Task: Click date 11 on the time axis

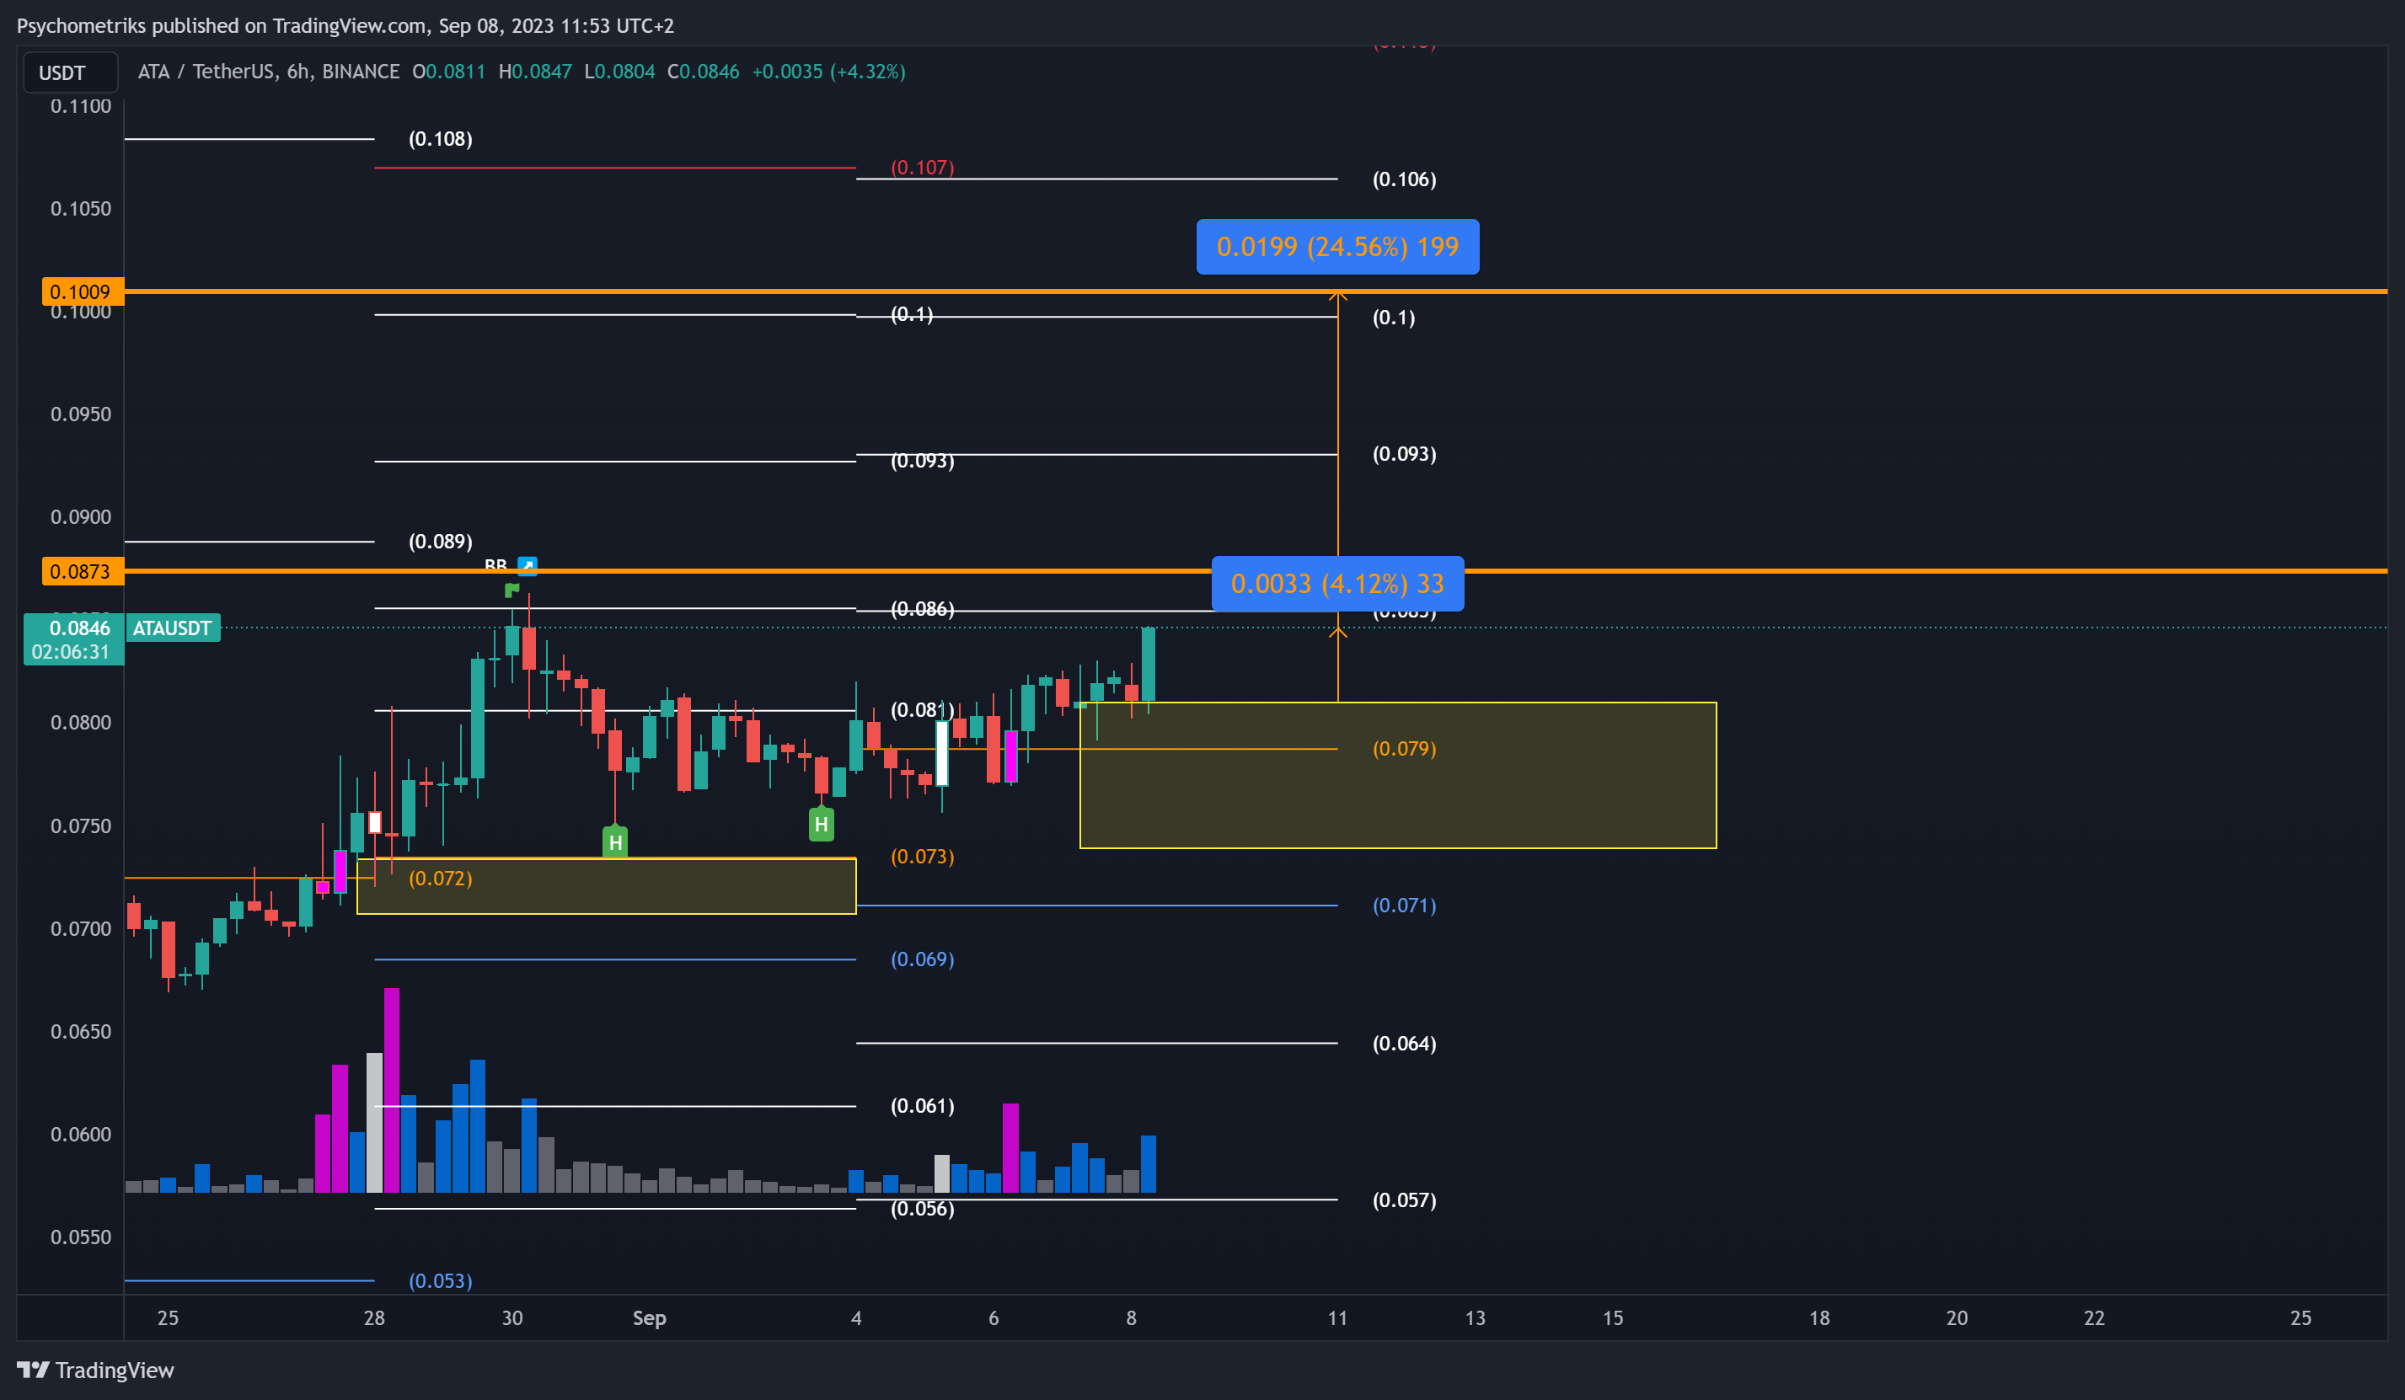Action: [x=1337, y=1318]
